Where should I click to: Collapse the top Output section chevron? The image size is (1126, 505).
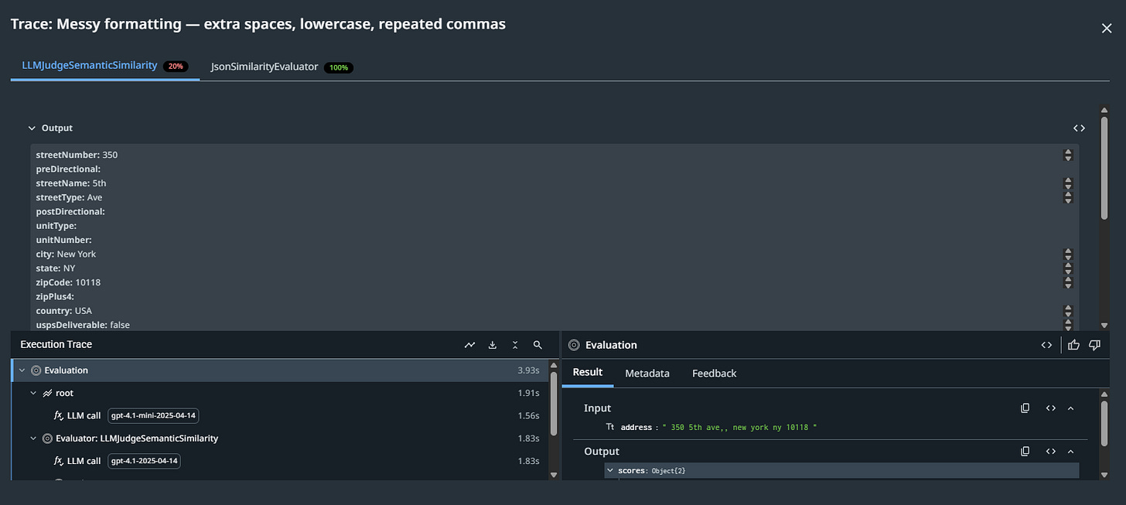[x=32, y=128]
